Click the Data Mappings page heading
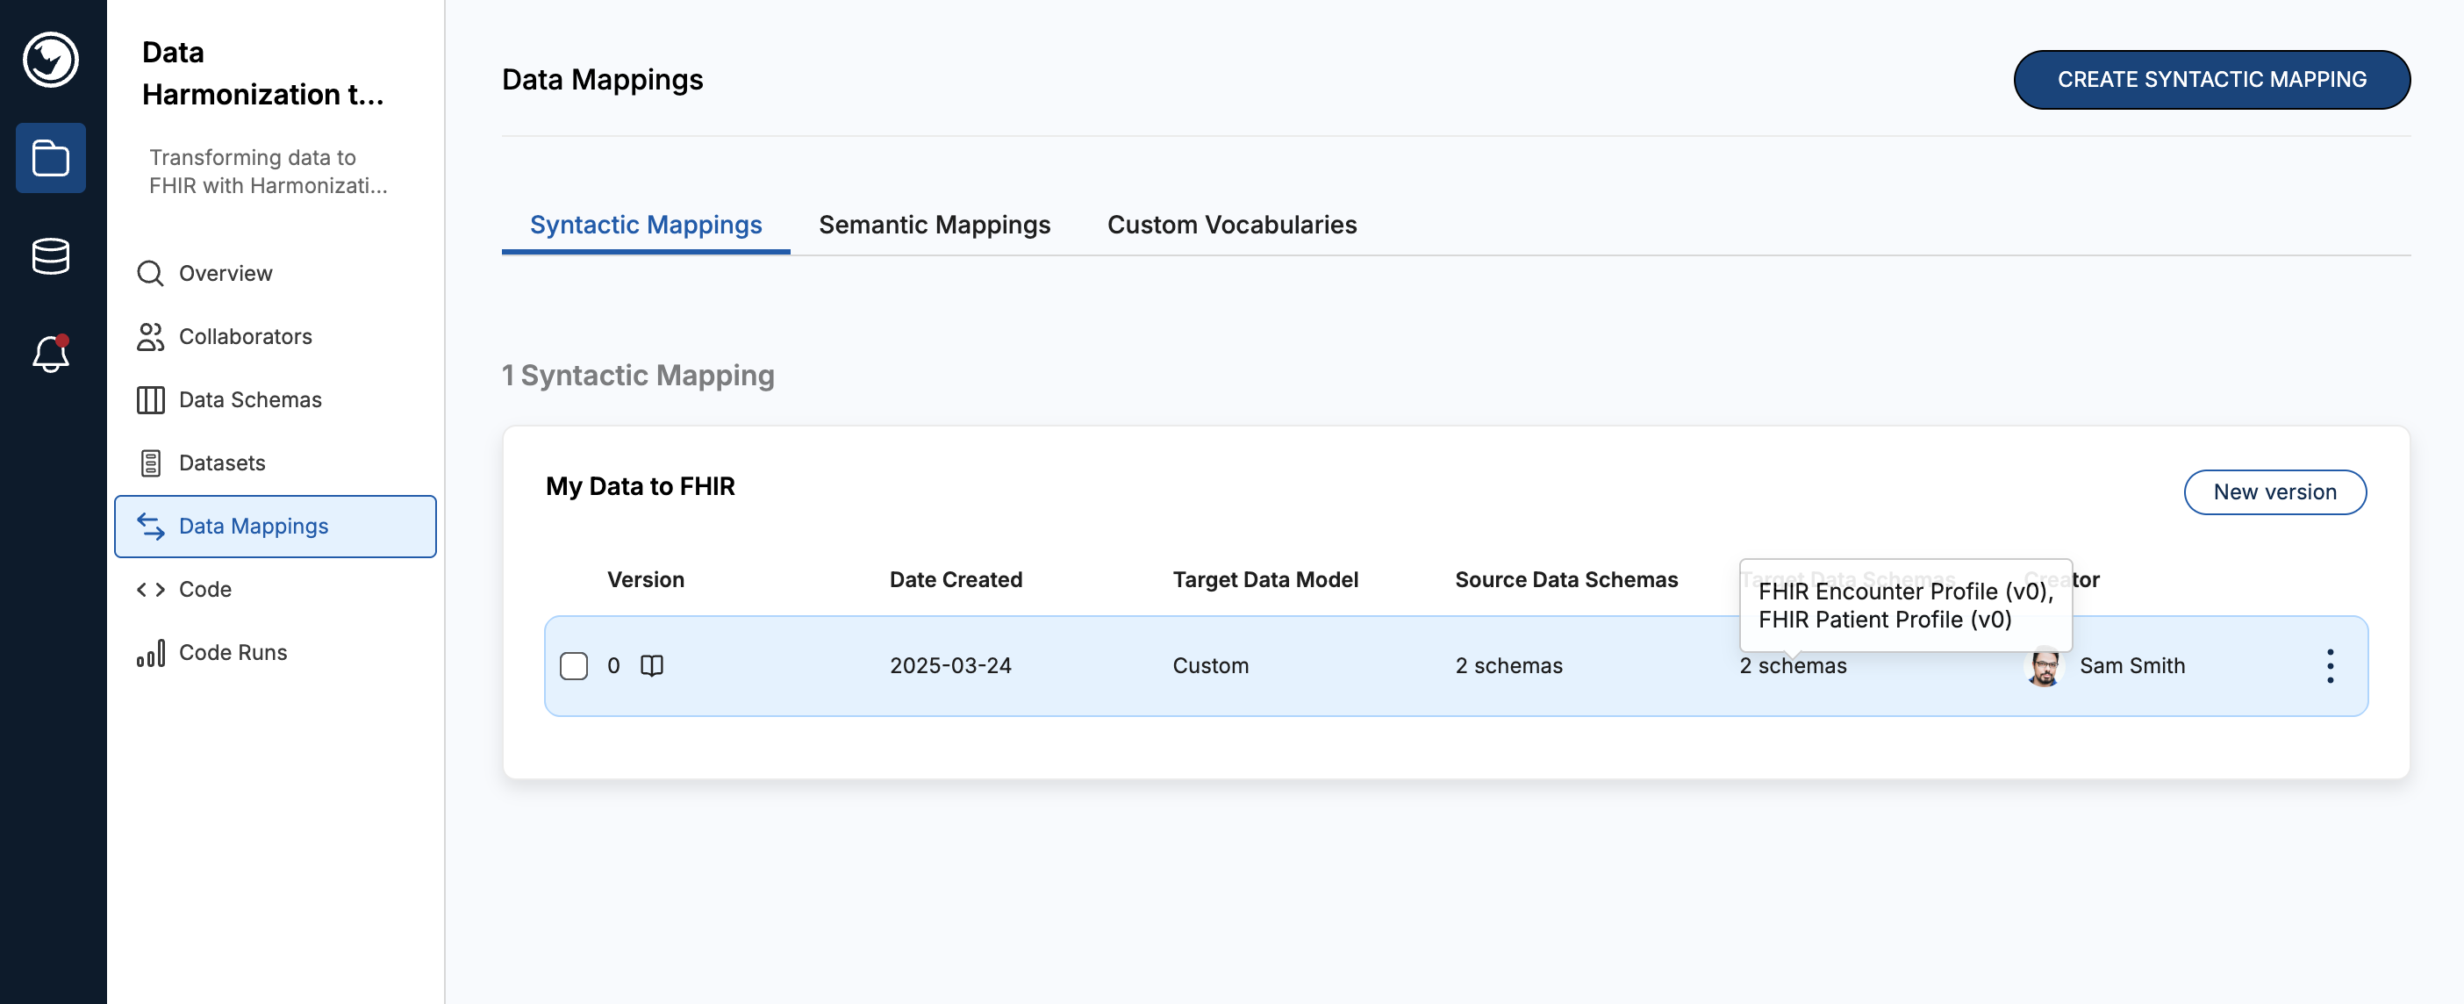 (x=602, y=80)
